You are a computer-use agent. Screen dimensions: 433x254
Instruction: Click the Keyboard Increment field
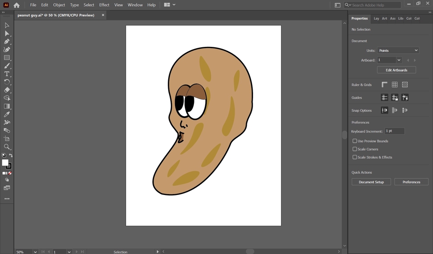(x=394, y=131)
